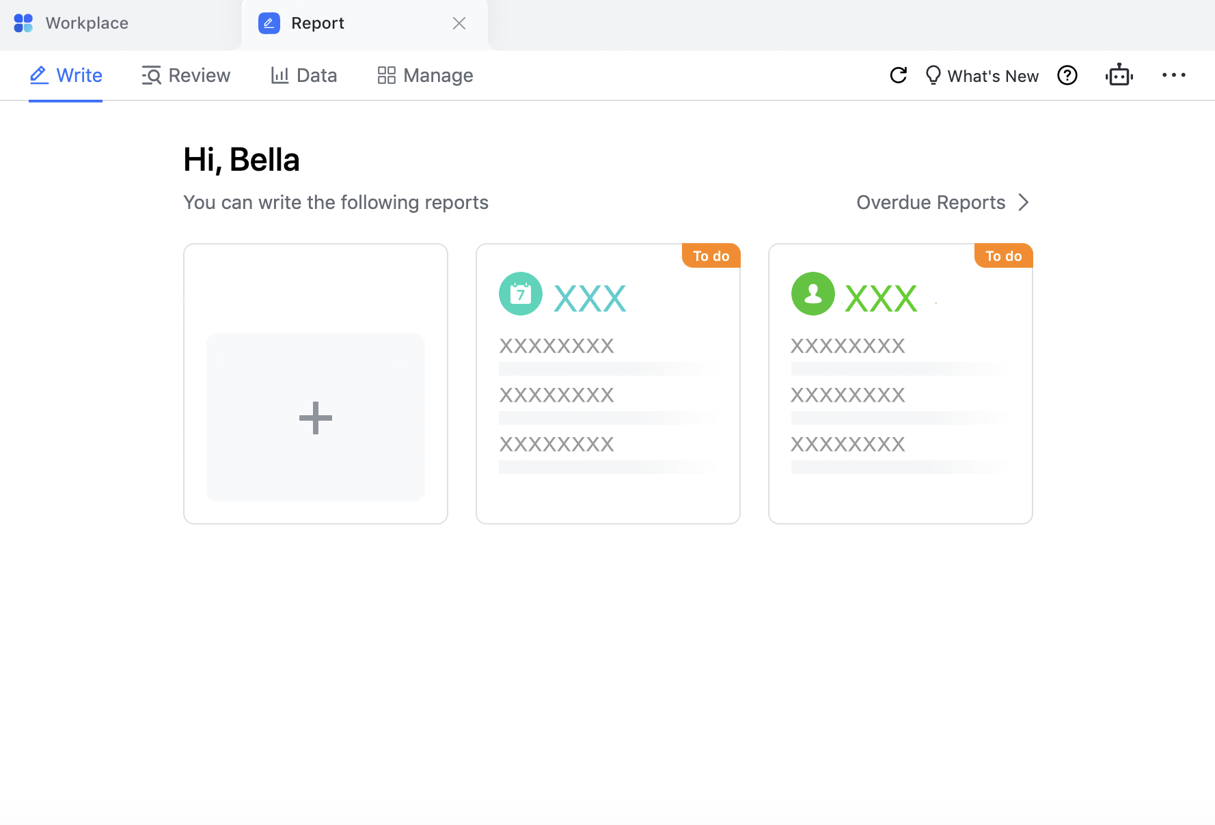Click the Hi, Bella greeting heading
This screenshot has height=825, width=1215.
coord(242,160)
